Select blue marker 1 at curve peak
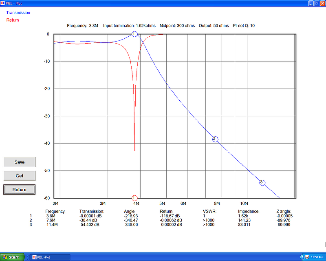Screen dimensions: 326x261 (134, 34)
